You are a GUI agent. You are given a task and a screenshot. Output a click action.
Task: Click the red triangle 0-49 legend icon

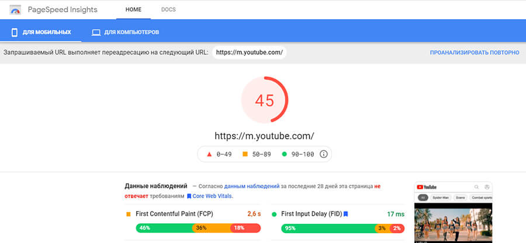[x=209, y=154]
